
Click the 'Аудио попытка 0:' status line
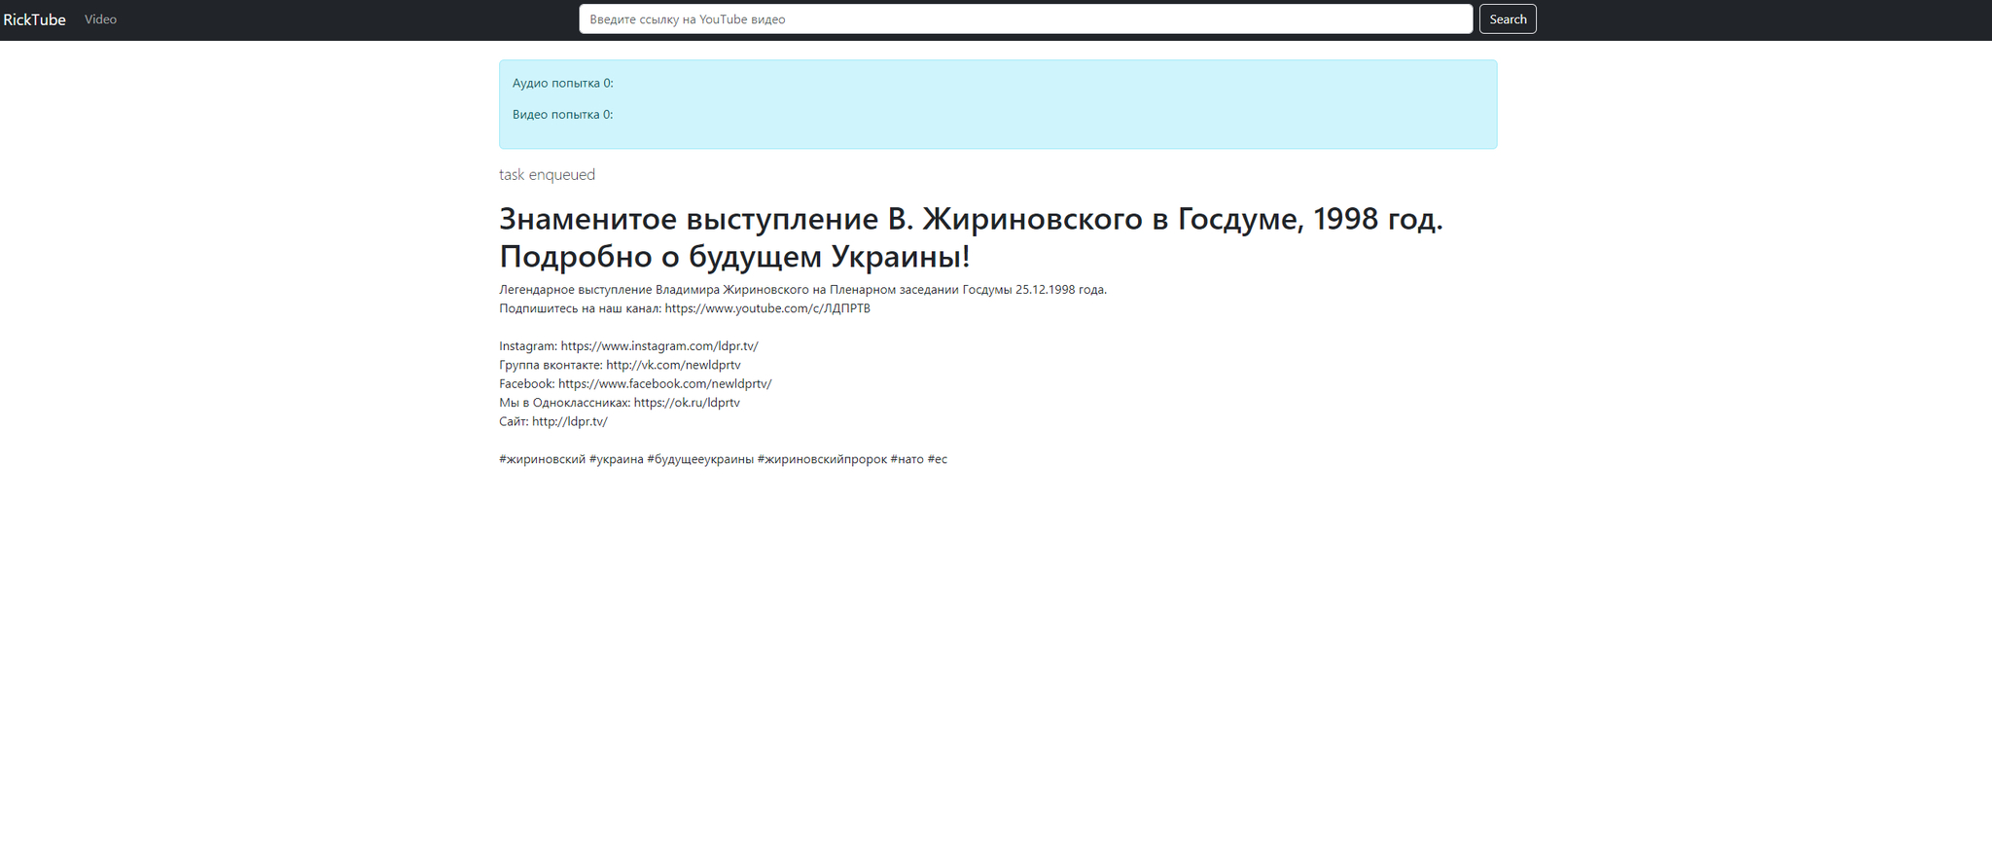tap(563, 84)
